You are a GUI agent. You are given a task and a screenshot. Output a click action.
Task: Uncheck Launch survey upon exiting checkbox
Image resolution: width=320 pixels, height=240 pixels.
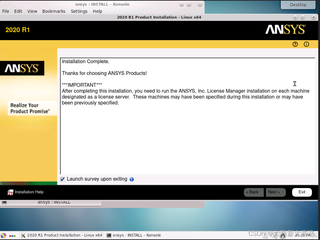pos(63,179)
